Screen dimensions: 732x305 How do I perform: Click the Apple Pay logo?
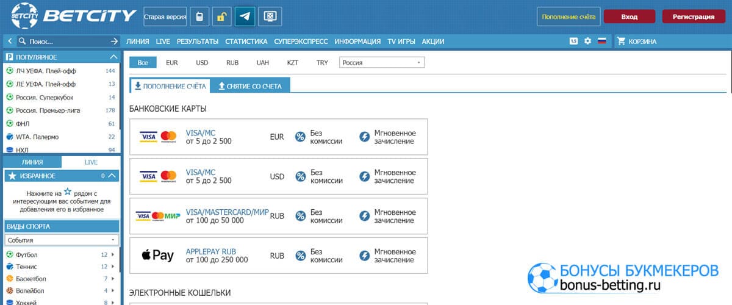tap(157, 256)
